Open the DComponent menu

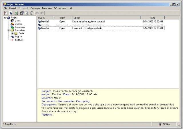coord(60,8)
